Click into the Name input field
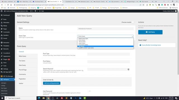This screenshot has height=100, width=179. click(x=105, y=29)
